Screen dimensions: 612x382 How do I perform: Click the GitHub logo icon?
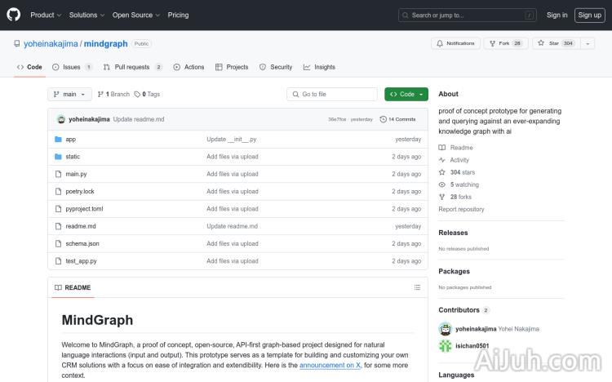[14, 15]
